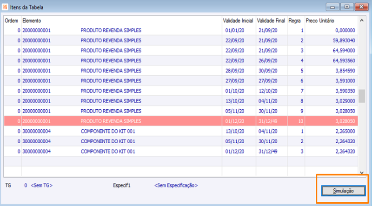Select the COMPONENTE DO KIT 001 row priced 2,265000
This screenshot has width=372, height=206.
181,131
